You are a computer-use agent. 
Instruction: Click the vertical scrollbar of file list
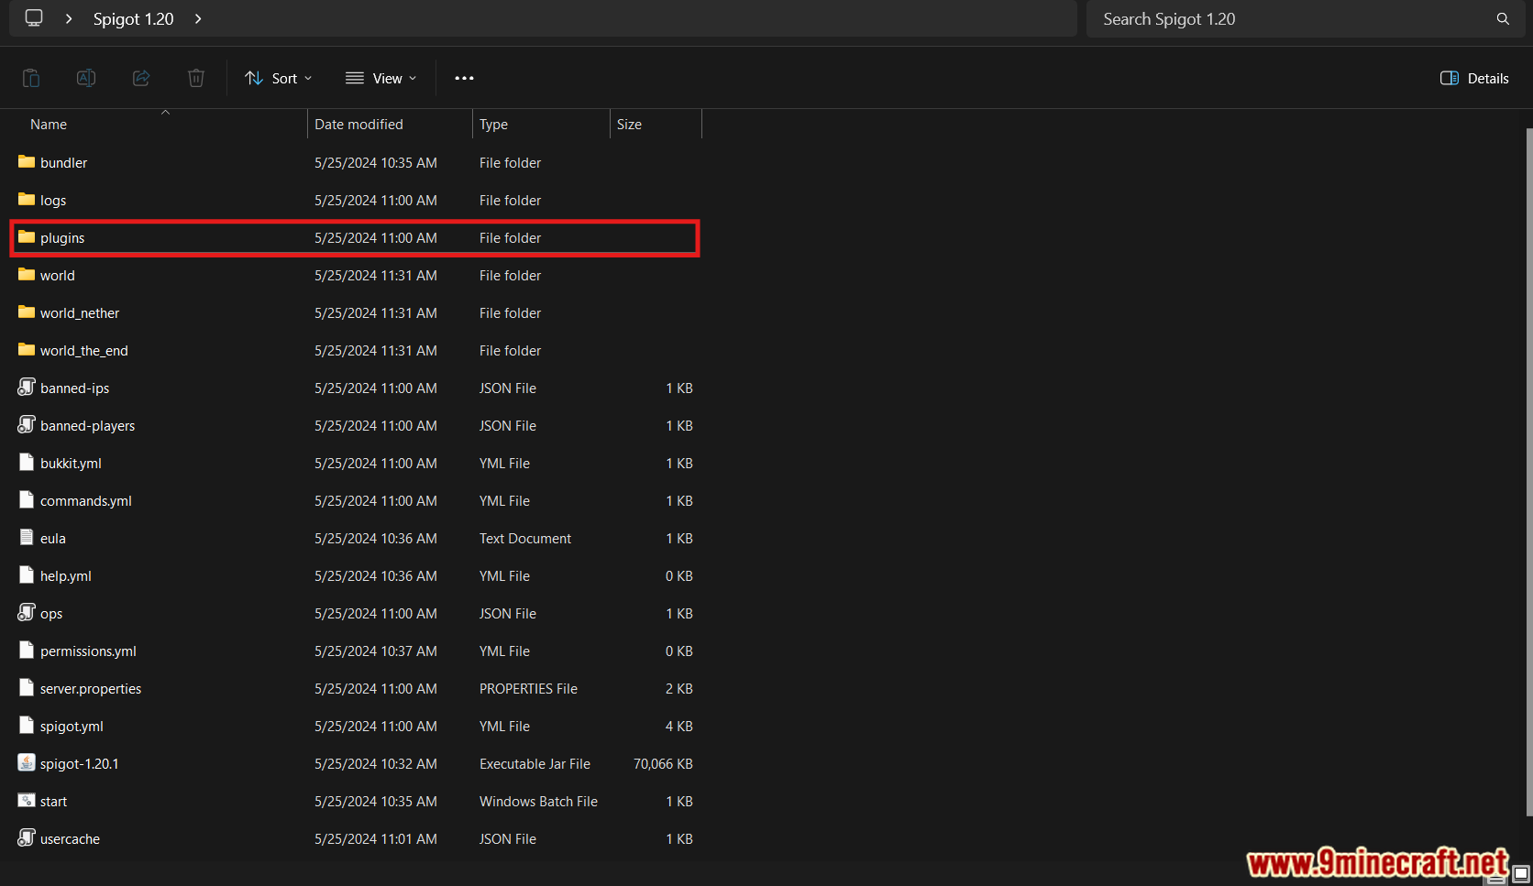[x=1528, y=472]
